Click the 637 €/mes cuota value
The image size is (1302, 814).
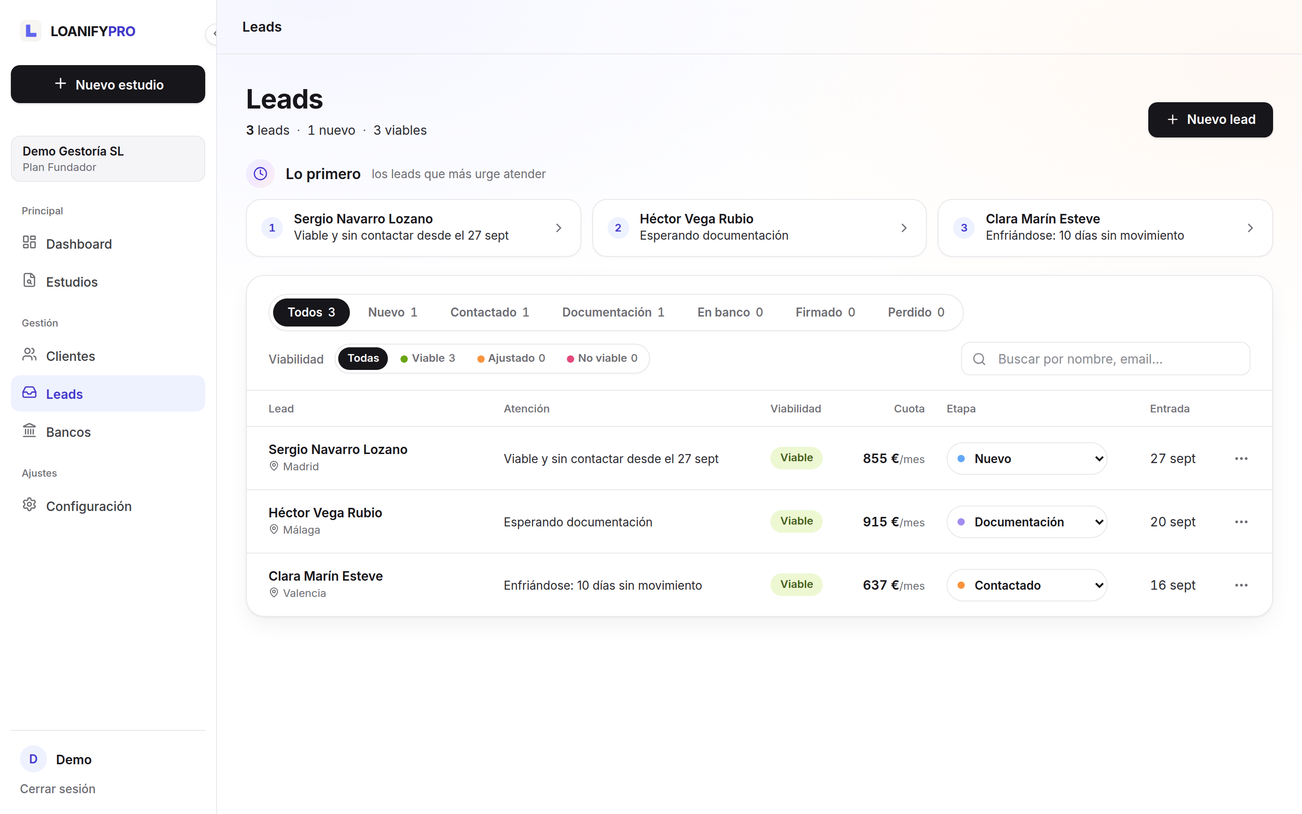(894, 585)
